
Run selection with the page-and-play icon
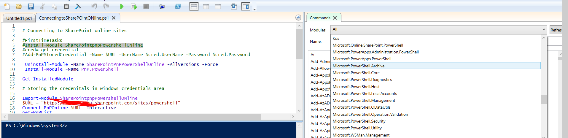pos(134,6)
